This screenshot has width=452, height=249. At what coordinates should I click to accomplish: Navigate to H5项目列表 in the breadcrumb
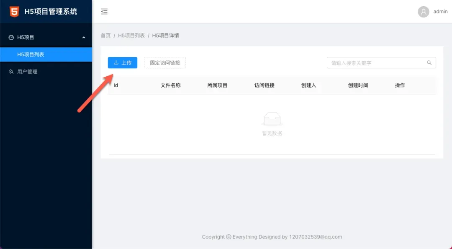(131, 35)
